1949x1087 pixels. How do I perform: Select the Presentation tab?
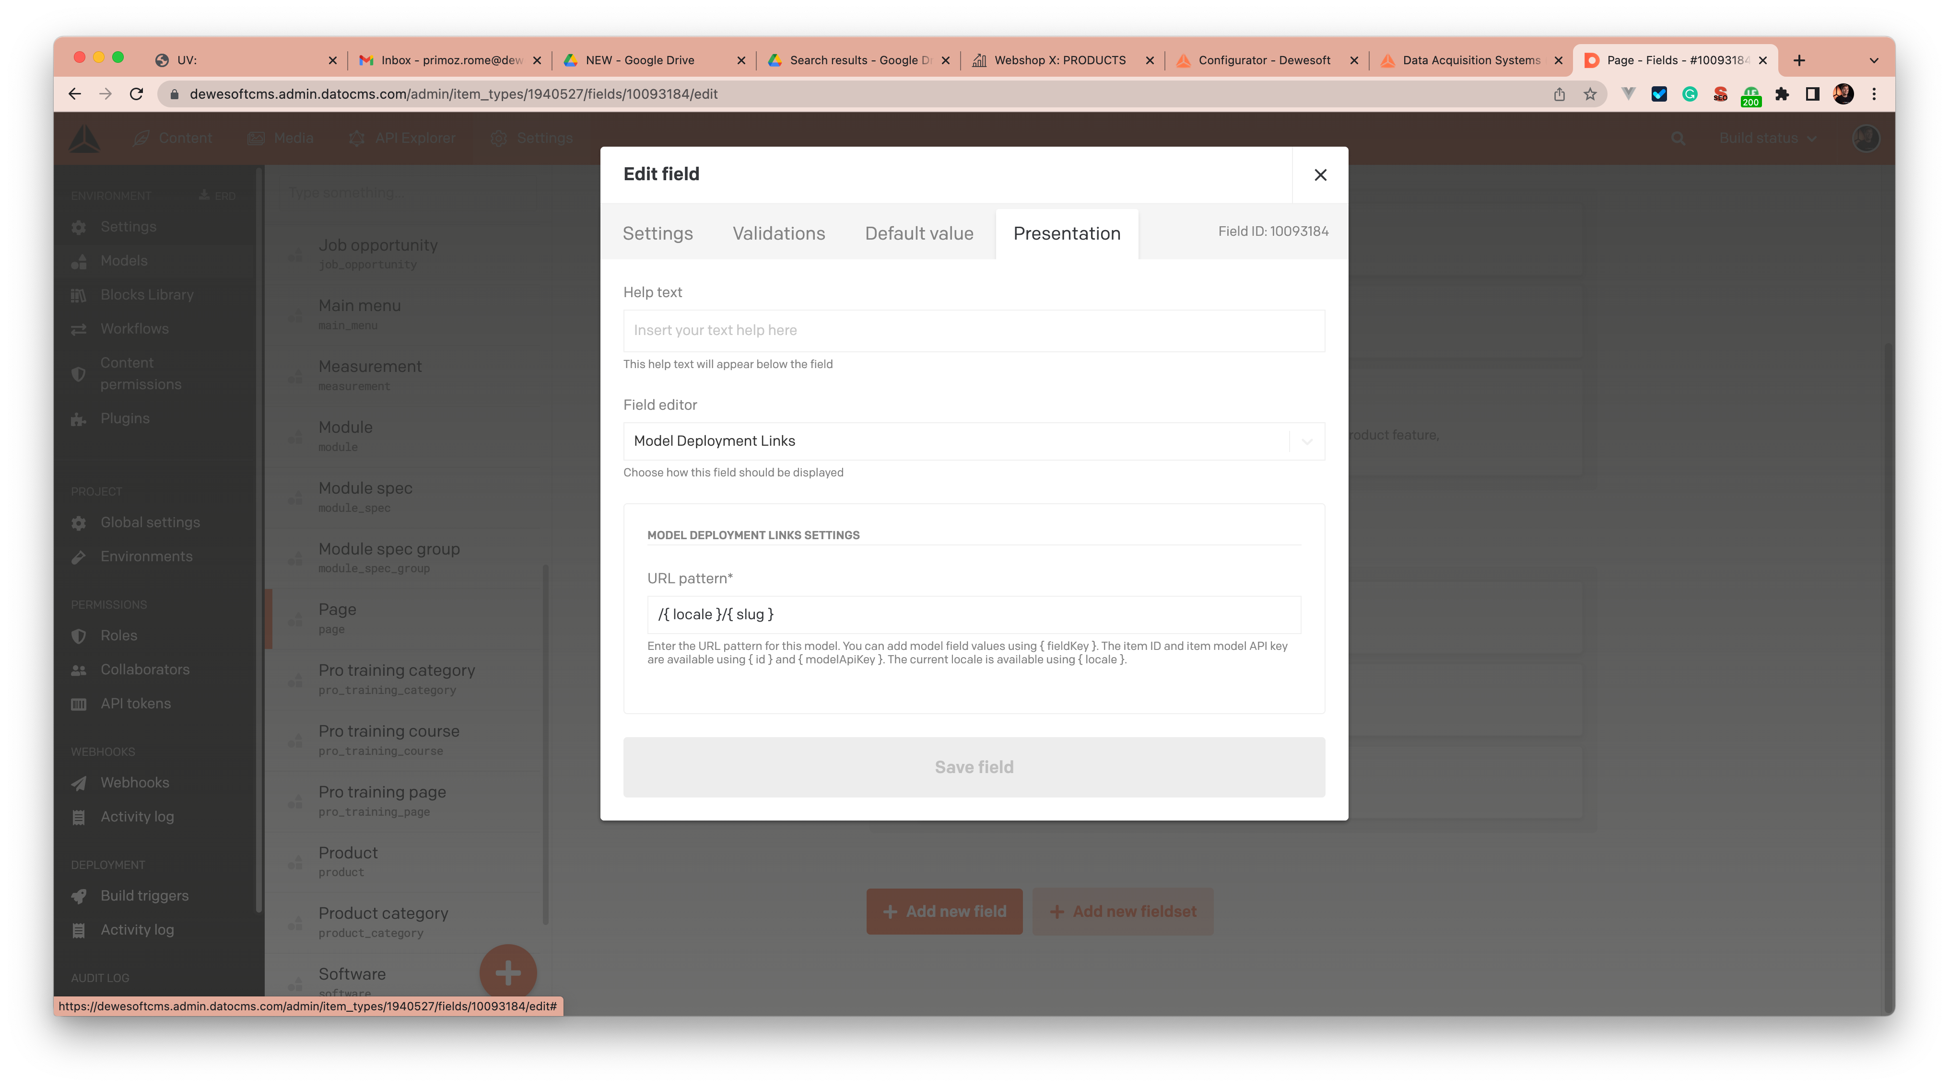(x=1067, y=233)
